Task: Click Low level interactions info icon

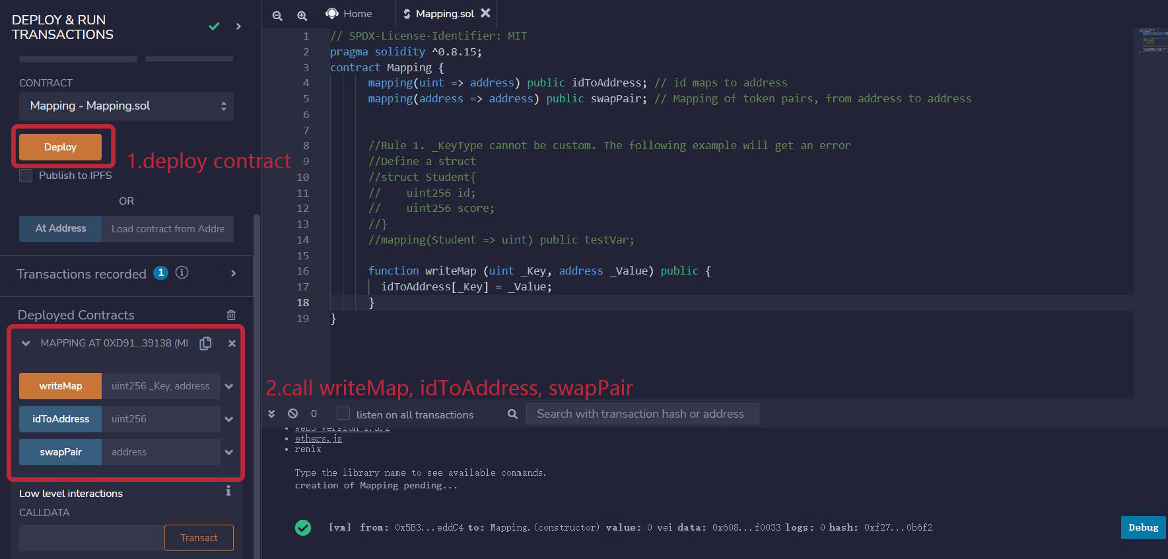Action: 228,491
